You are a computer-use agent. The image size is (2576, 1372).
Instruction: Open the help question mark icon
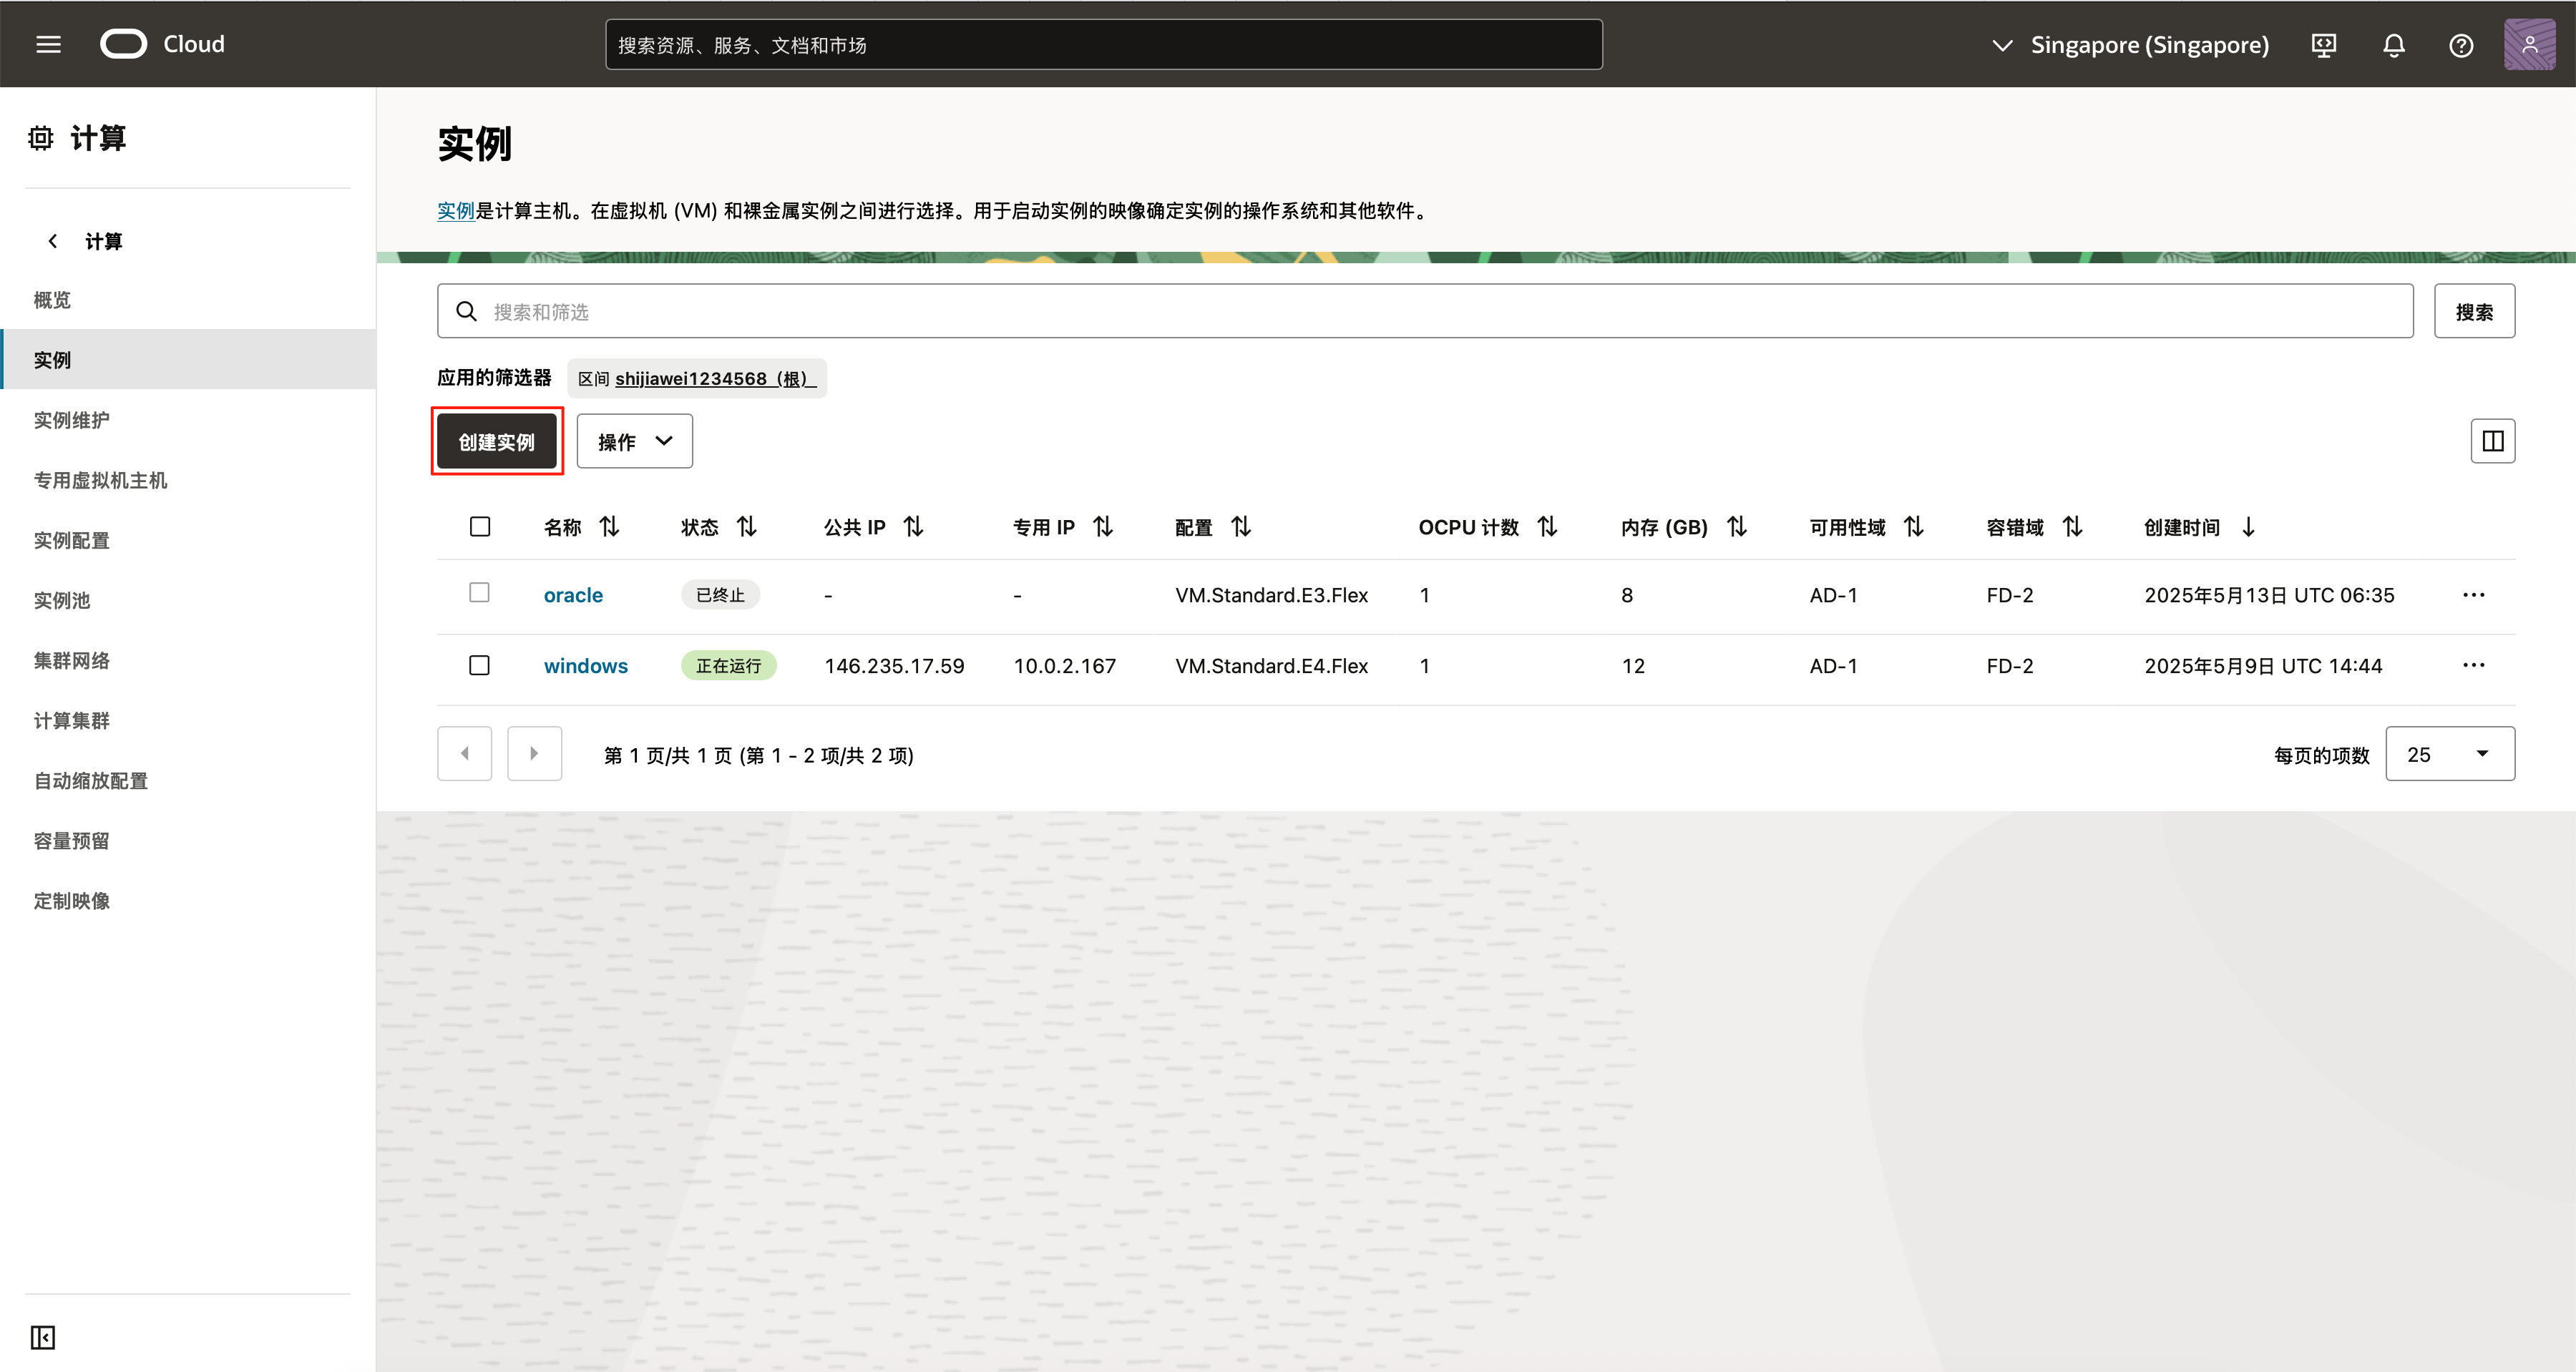2461,45
